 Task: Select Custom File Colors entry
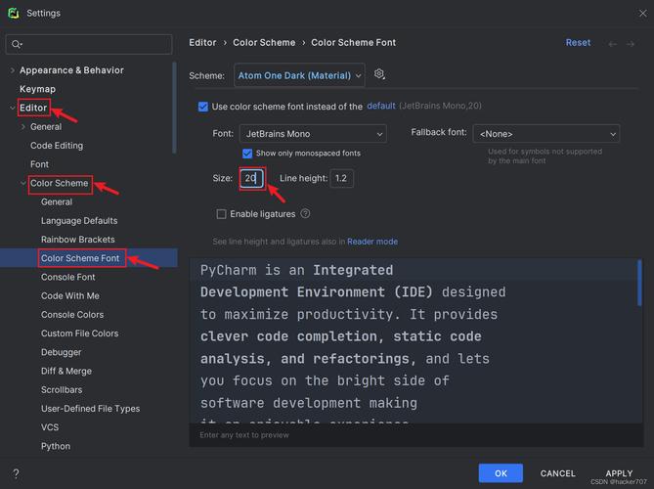[x=79, y=333]
